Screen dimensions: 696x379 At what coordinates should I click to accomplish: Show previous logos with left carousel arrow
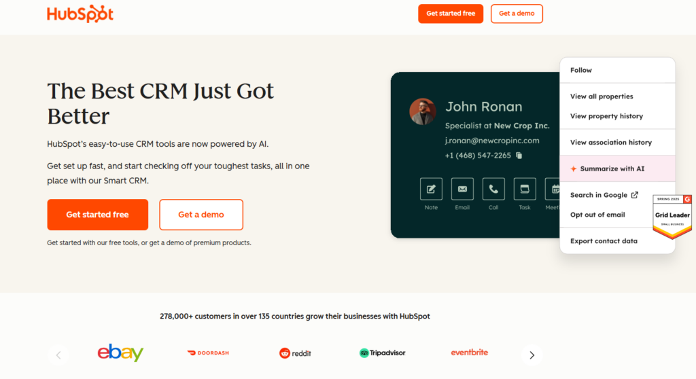[58, 355]
